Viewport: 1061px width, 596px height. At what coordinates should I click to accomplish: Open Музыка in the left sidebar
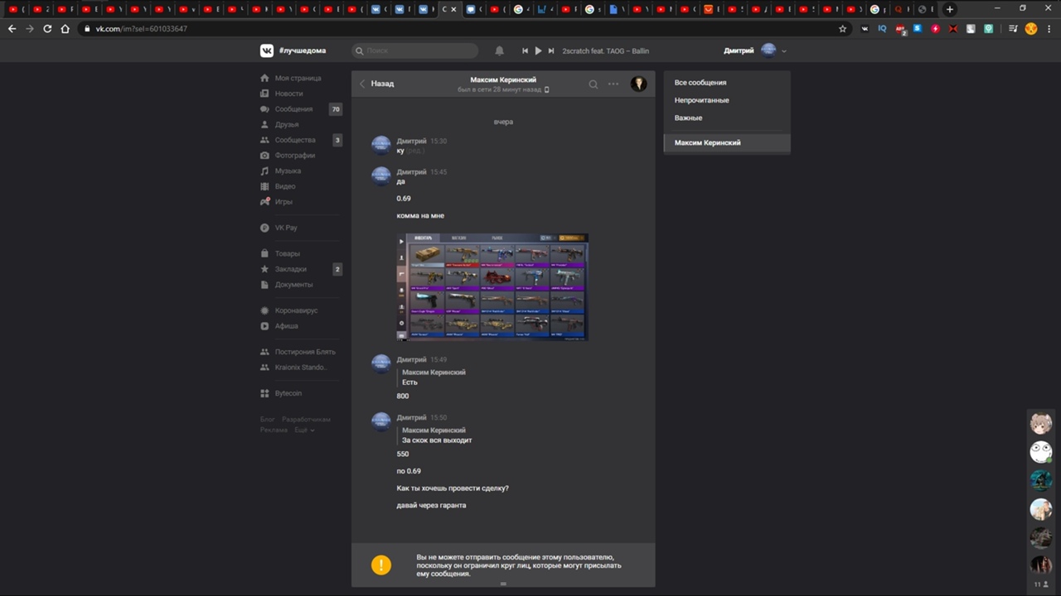pos(288,171)
